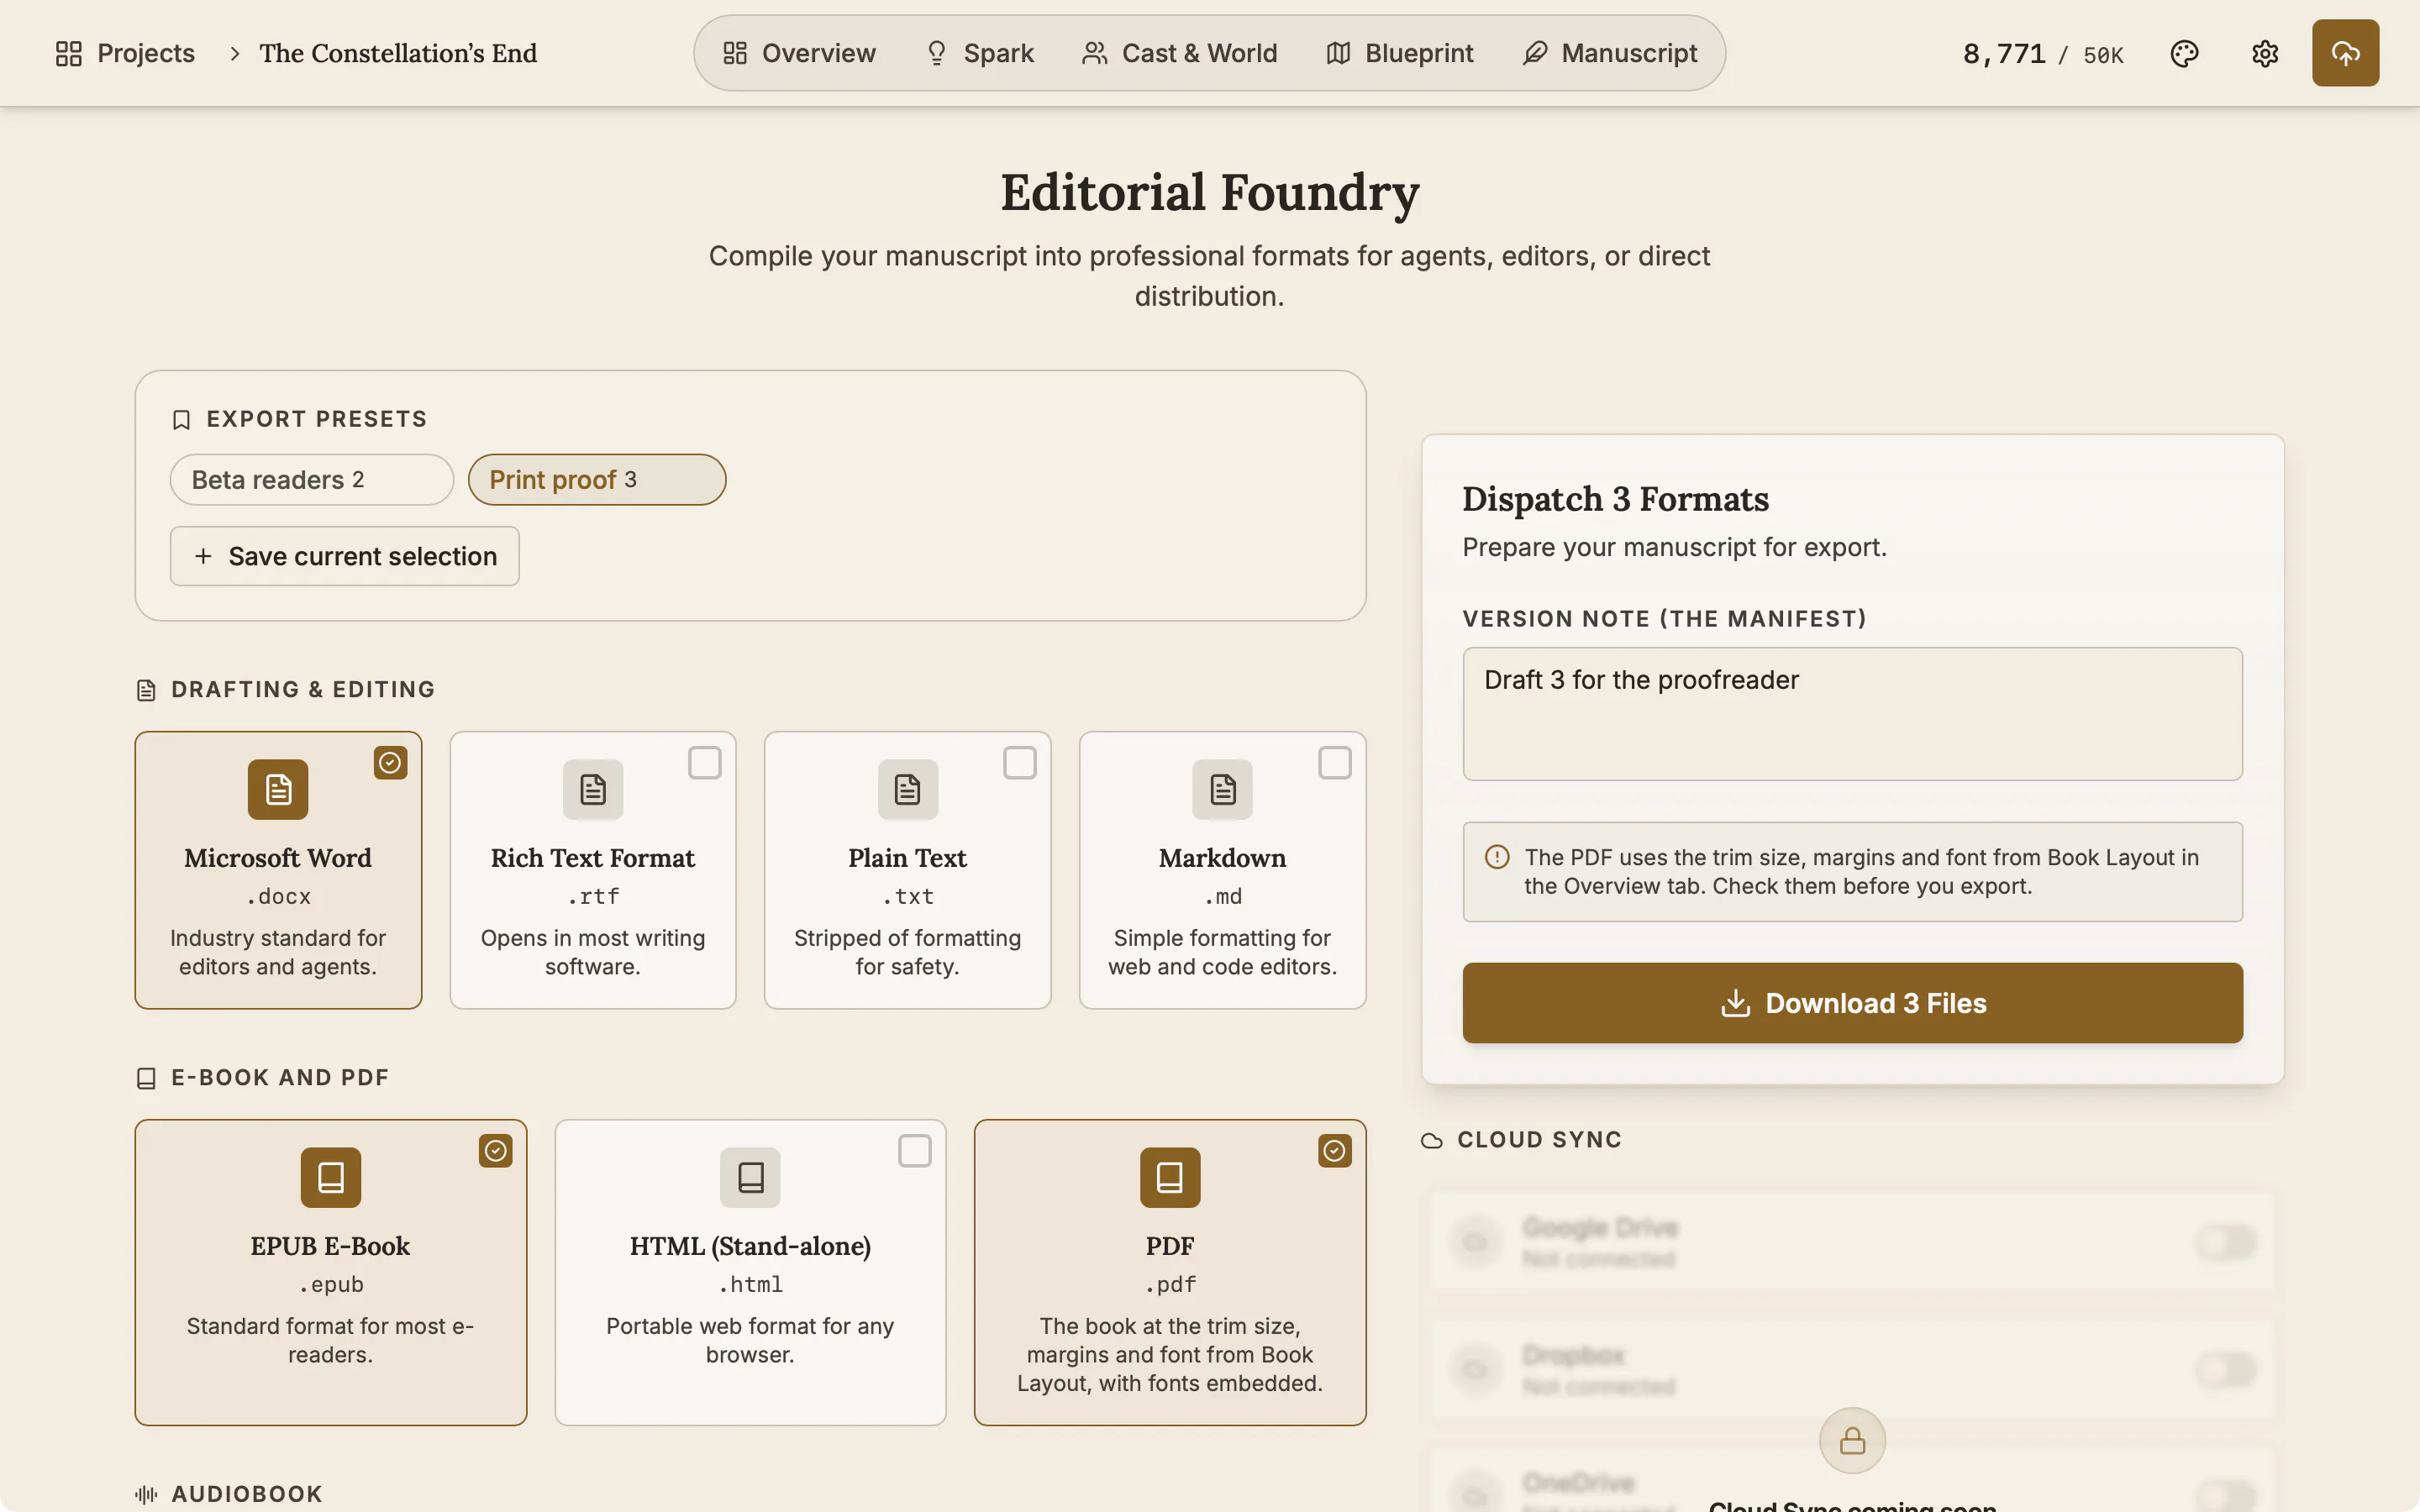
Task: Click the 8,771 / 50K word count
Action: 2043,53
